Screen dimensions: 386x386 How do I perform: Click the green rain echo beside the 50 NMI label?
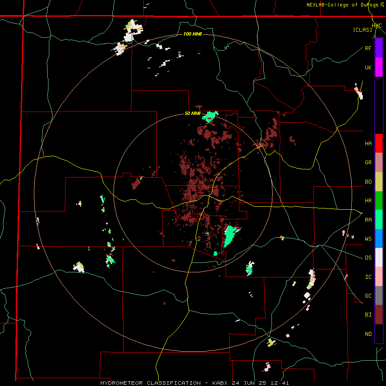click(x=210, y=116)
